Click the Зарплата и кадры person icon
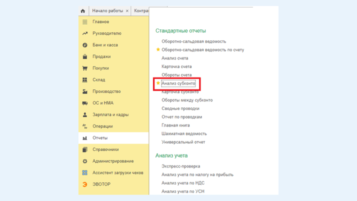This screenshot has height=201, width=357. coord(84,114)
